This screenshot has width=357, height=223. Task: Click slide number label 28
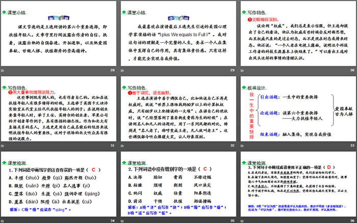[x=113, y=70]
